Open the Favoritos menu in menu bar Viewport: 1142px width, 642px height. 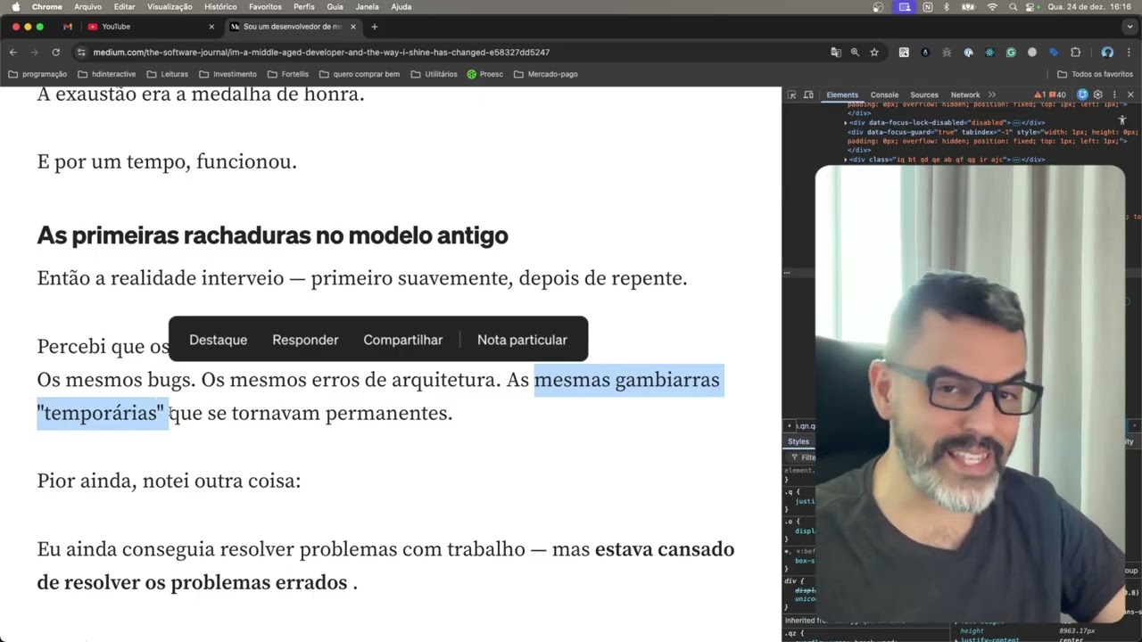265,6
